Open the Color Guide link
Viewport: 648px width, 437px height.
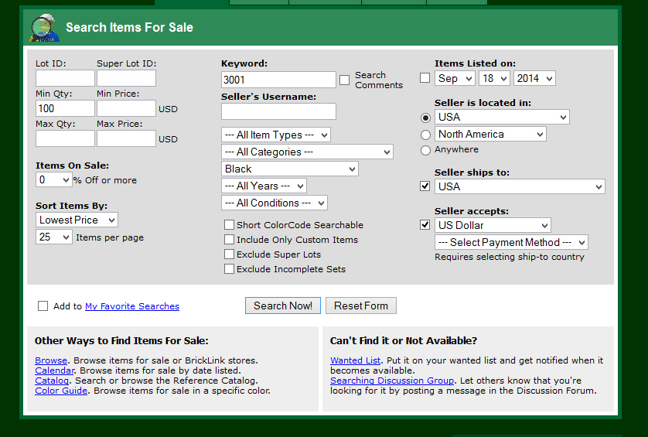click(x=61, y=391)
